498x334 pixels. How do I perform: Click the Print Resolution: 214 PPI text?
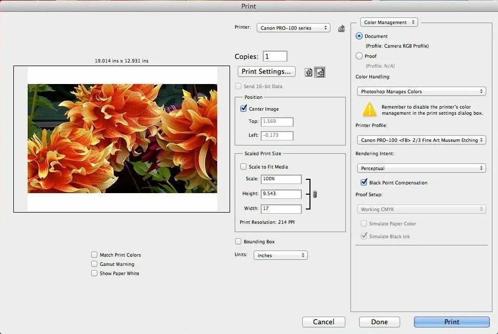pos(267,222)
